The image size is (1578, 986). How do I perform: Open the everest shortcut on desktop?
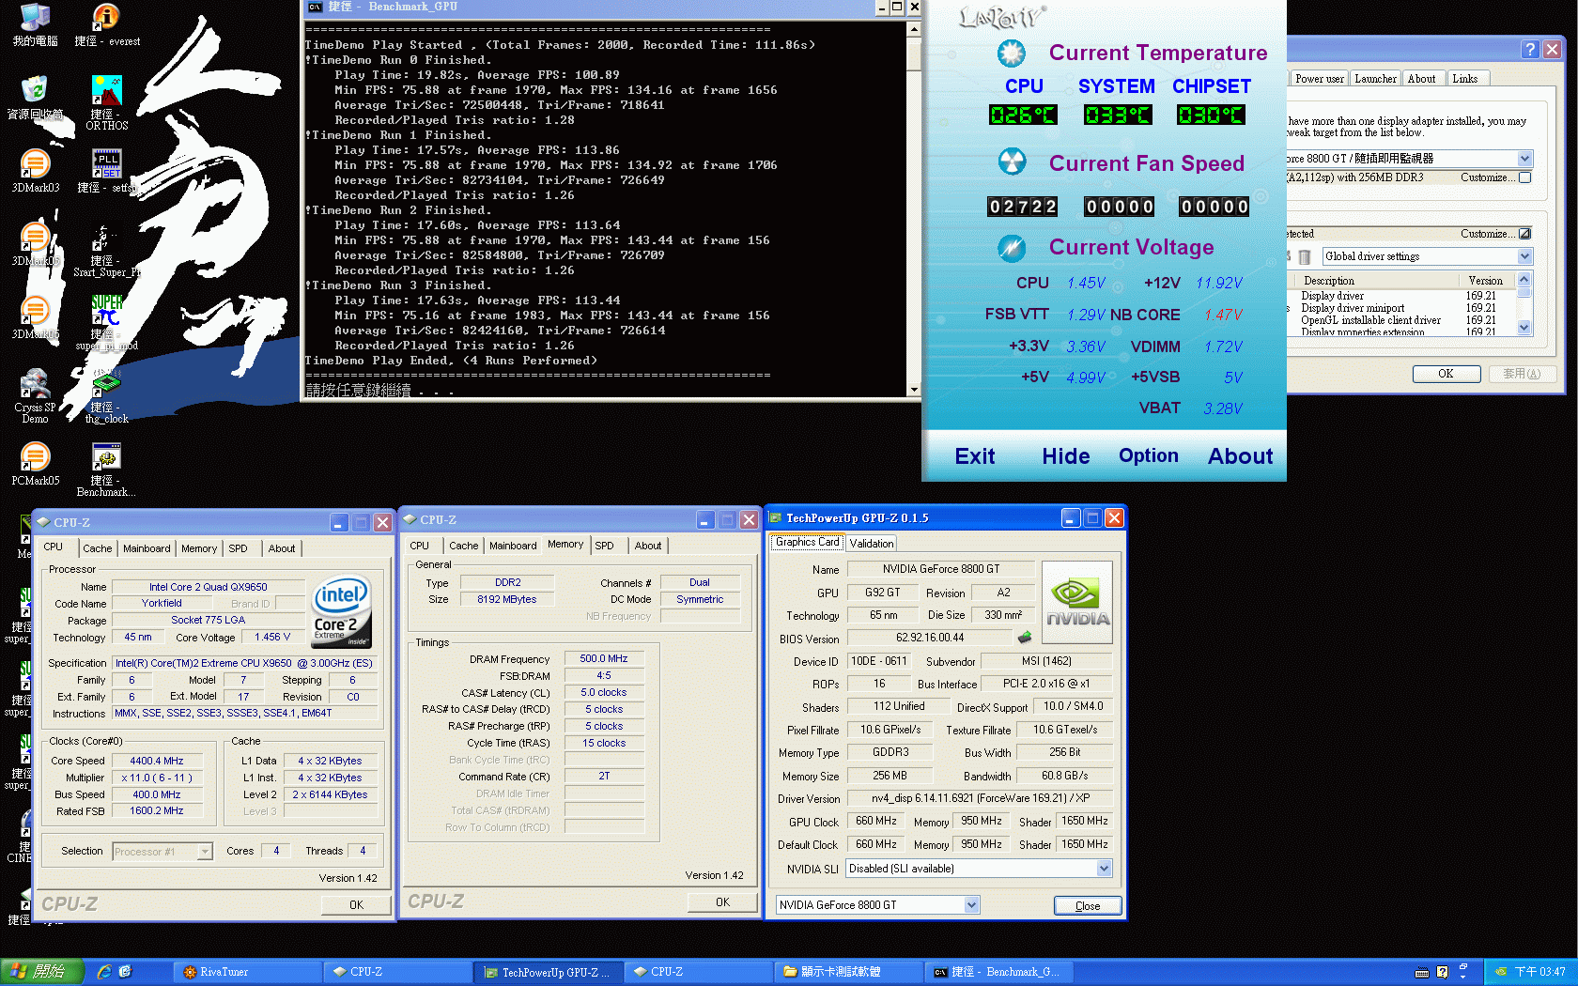pos(107,24)
